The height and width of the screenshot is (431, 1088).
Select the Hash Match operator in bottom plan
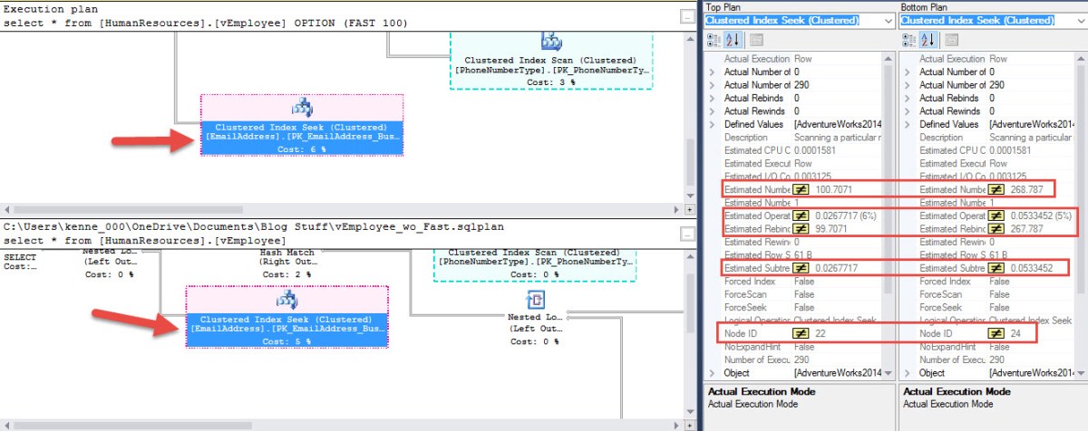pyautogui.click(x=287, y=263)
